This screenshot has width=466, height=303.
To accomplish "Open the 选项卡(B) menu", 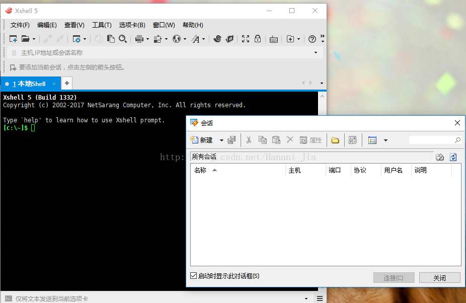I will pos(132,25).
